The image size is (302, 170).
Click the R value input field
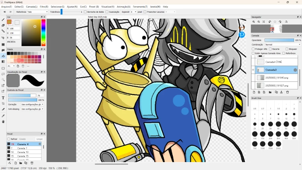pos(15,28)
